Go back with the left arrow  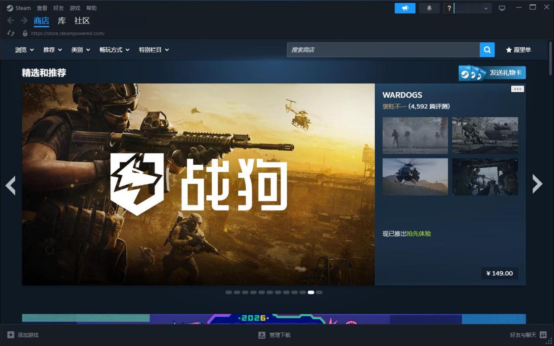(10, 21)
